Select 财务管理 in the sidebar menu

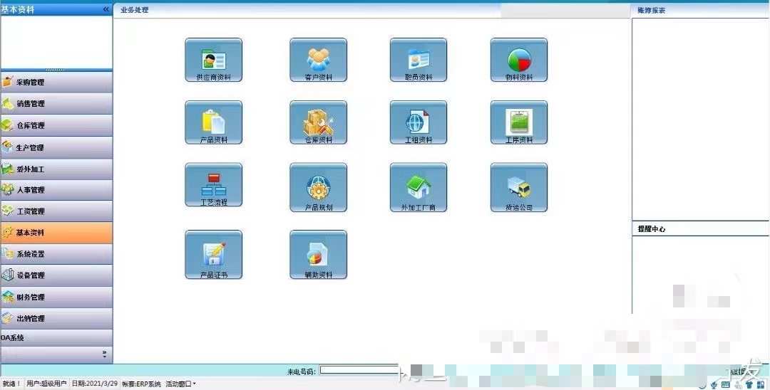56,297
